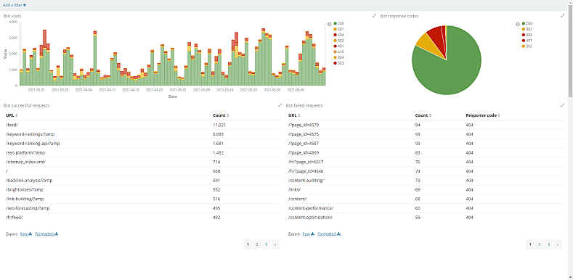
Task: Go to page 3 of failed requests
Action: (548, 244)
